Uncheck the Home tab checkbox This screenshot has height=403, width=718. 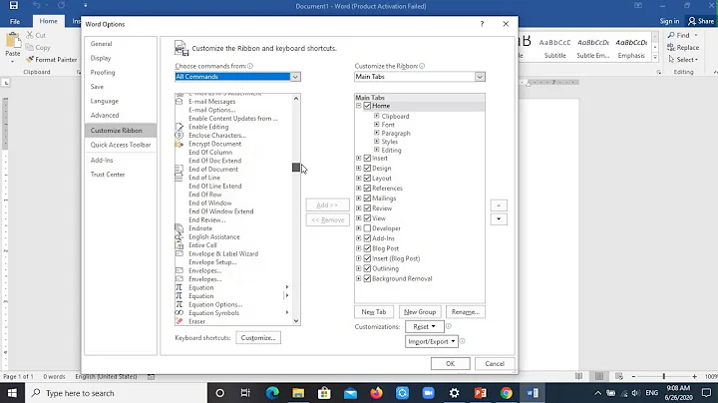pos(367,106)
